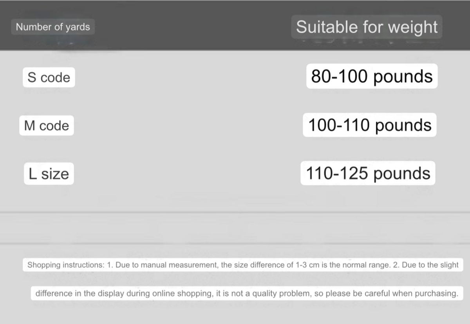Viewport: 470px width, 324px height.
Task: Click the lower horizontal divider above the shopping instructions
Action: pyautogui.click(x=235, y=243)
